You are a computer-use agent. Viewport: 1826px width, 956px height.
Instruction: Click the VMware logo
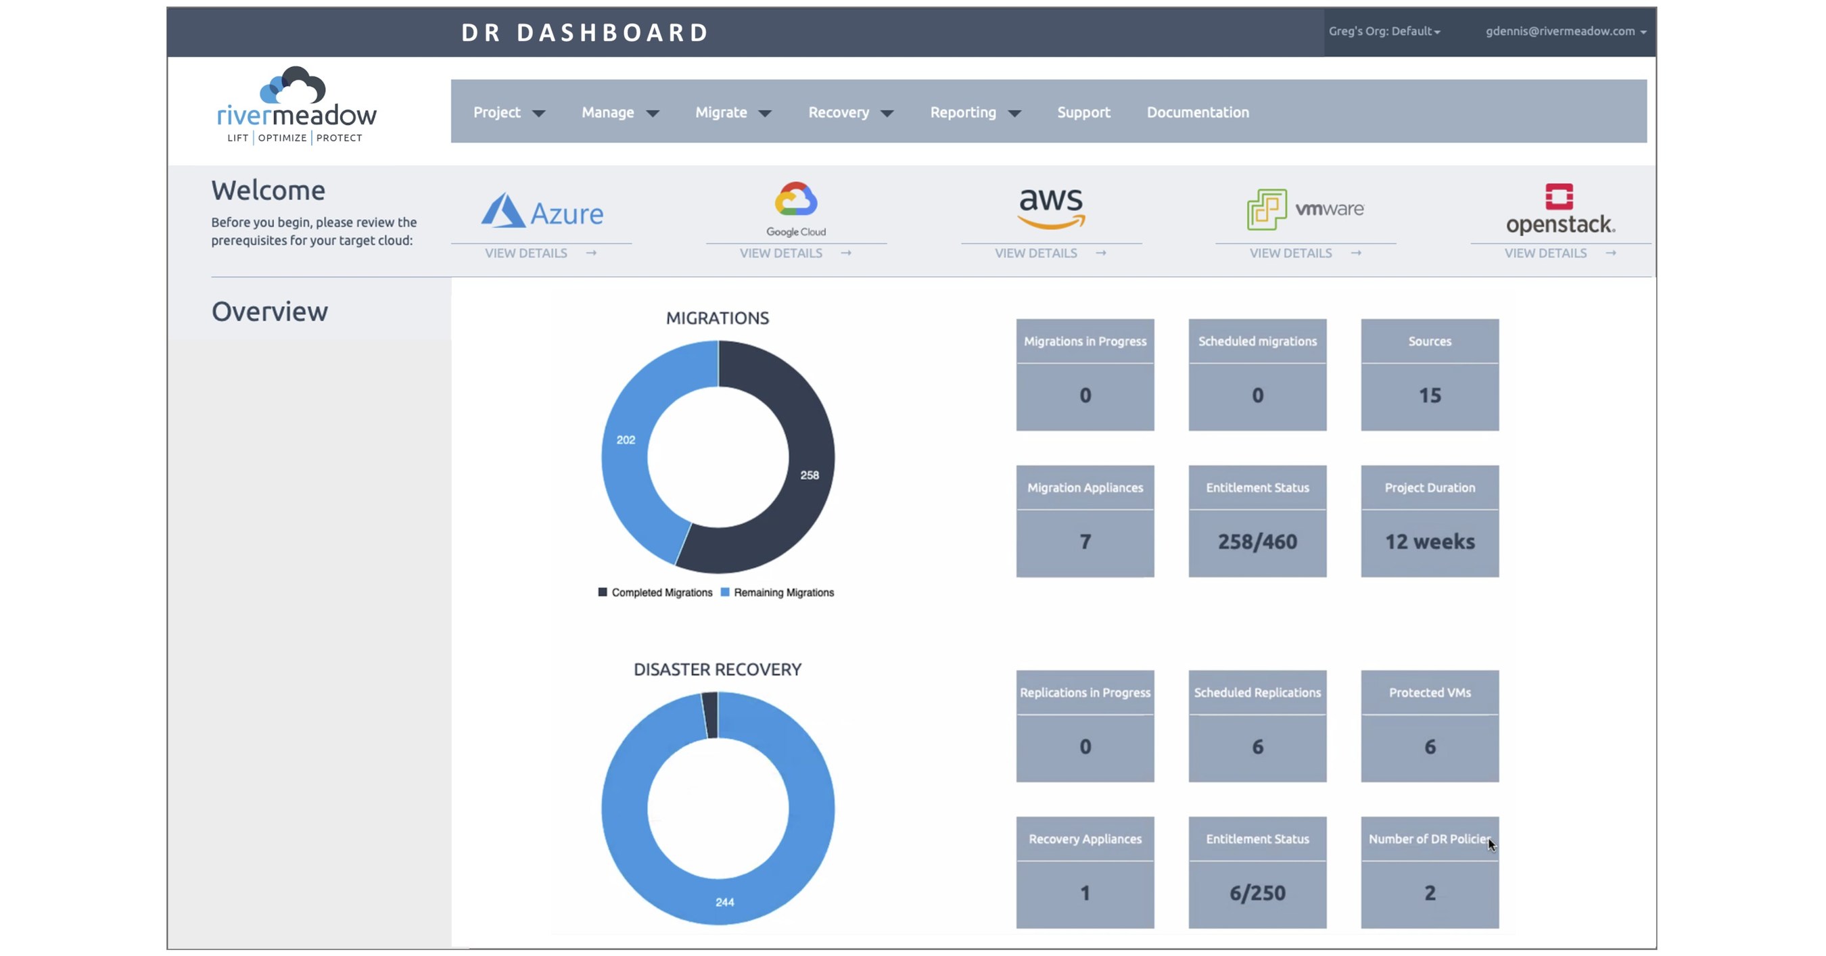coord(1305,208)
